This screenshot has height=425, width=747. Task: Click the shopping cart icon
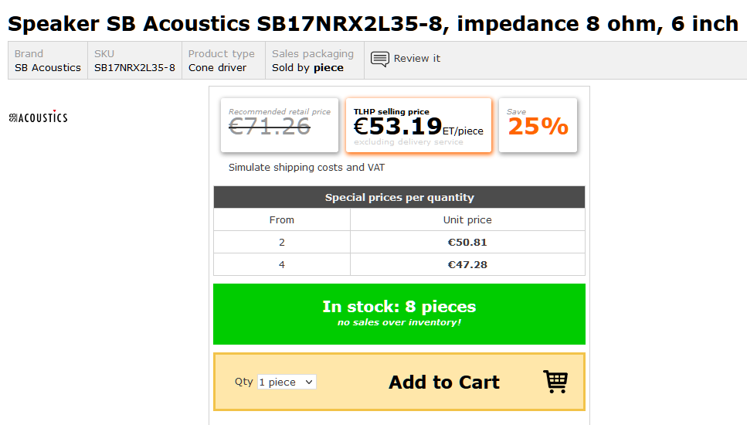pos(555,382)
